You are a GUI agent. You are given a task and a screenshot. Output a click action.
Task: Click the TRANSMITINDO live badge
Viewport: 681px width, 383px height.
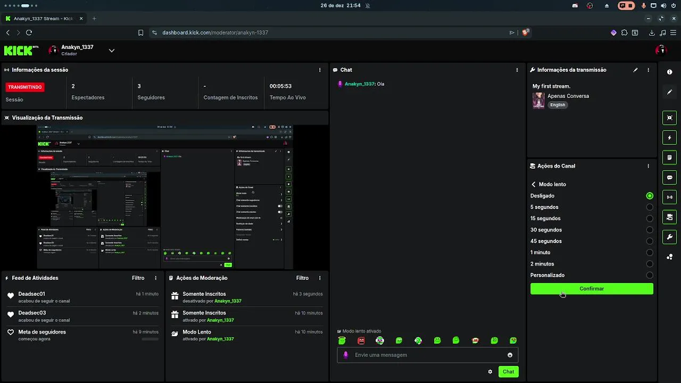click(x=25, y=87)
